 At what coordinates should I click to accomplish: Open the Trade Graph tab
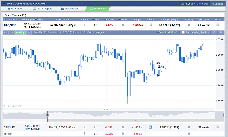pos(70,9)
